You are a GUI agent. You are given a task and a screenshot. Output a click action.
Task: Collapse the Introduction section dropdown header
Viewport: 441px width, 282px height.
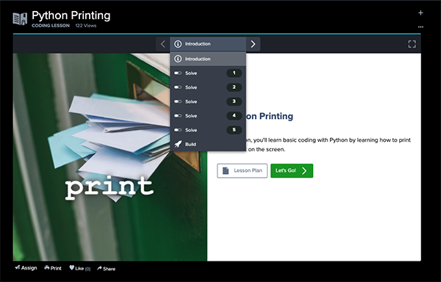point(208,44)
